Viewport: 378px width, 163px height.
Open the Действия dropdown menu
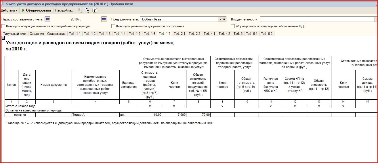(x=9, y=10)
